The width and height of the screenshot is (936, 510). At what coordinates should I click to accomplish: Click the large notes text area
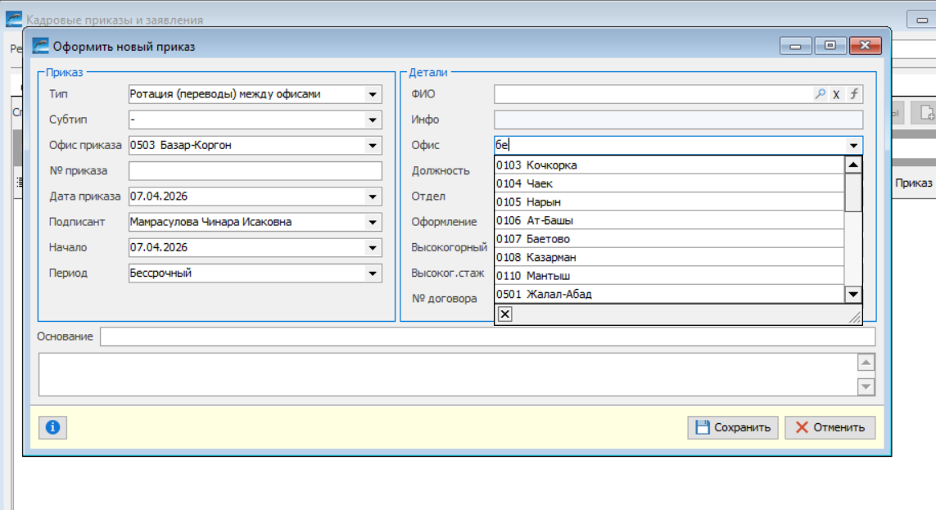click(x=448, y=375)
